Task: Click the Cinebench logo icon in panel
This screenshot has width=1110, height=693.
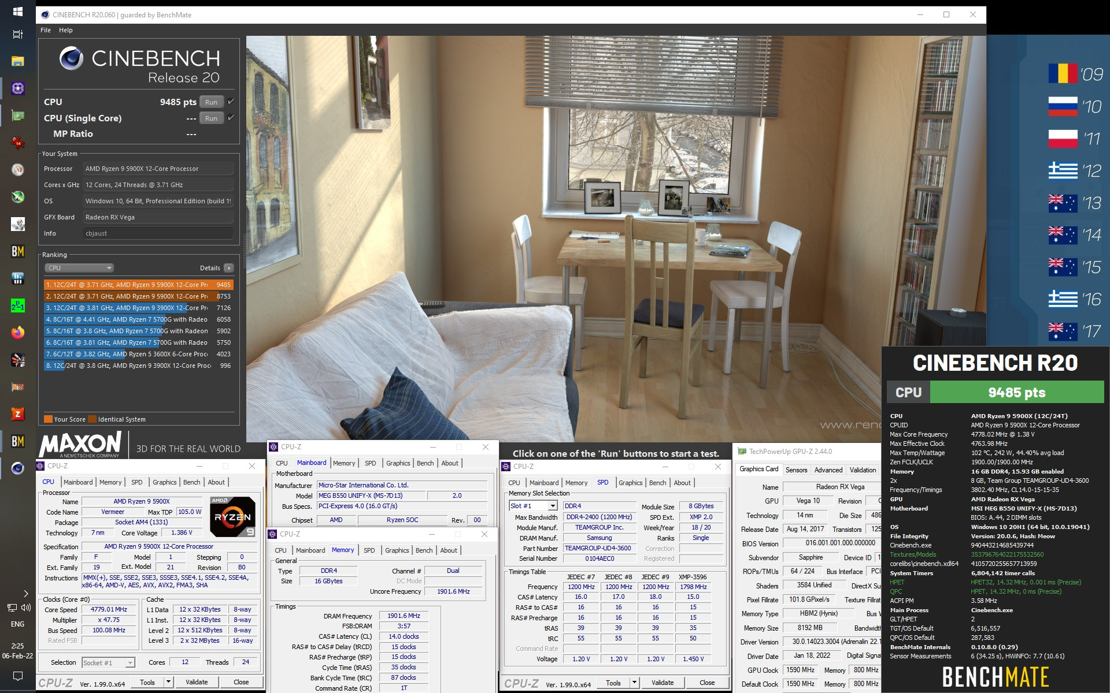Action: [72, 59]
